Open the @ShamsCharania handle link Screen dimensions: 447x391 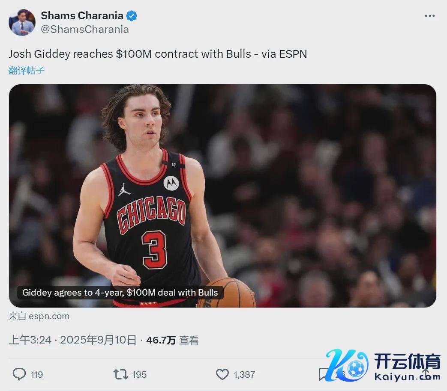pyautogui.click(x=85, y=30)
